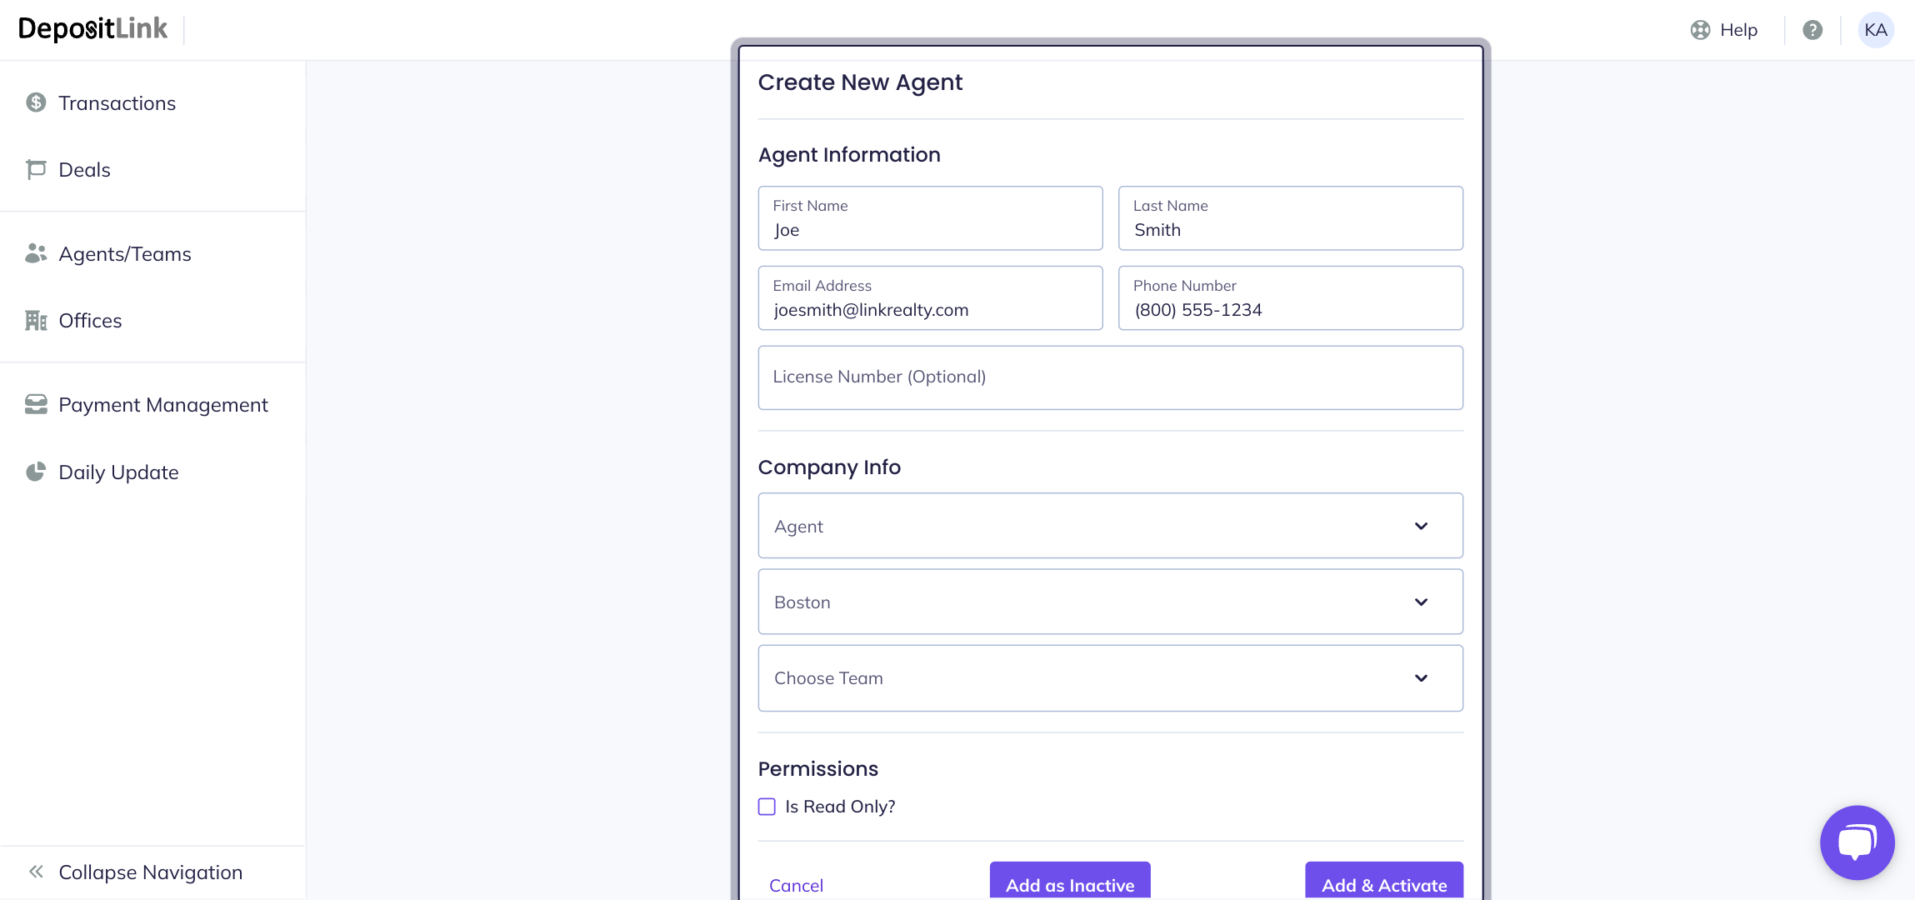
Task: Expand the Choose Team dropdown
Action: click(x=1110, y=678)
